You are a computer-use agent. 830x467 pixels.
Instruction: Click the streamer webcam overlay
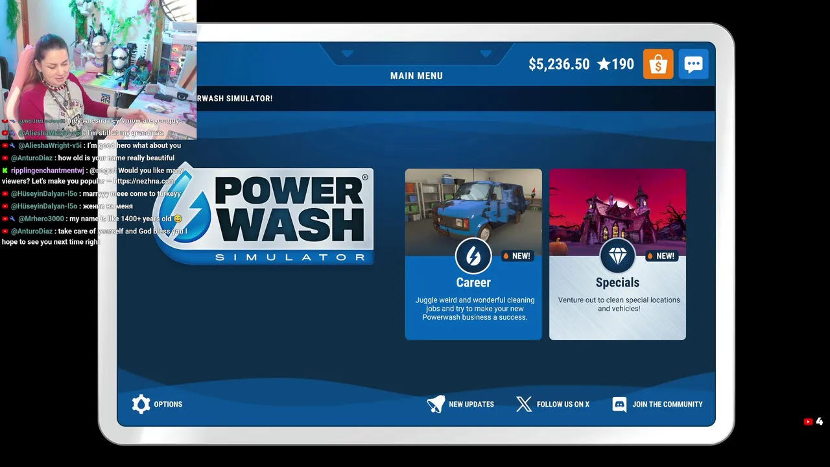pos(98,69)
